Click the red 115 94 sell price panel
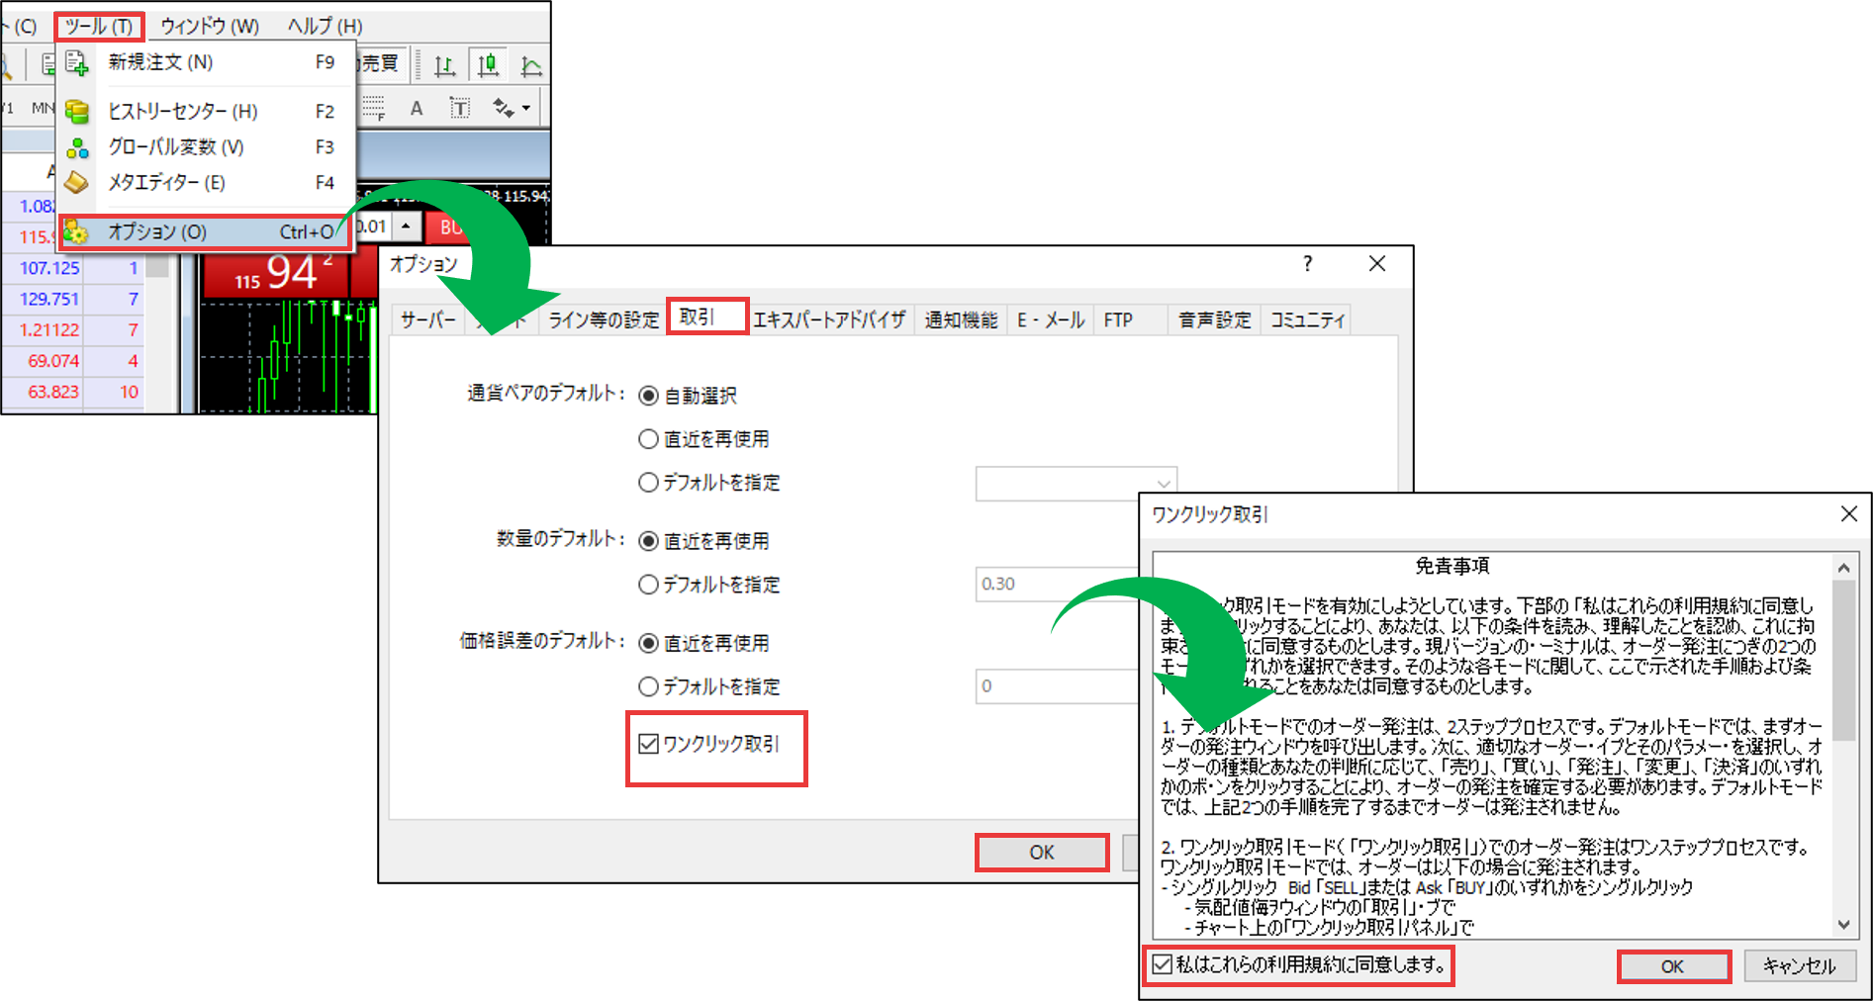The height and width of the screenshot is (1001, 1873). [276, 274]
